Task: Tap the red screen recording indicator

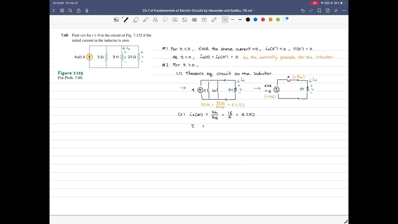Action: tap(315, 3)
